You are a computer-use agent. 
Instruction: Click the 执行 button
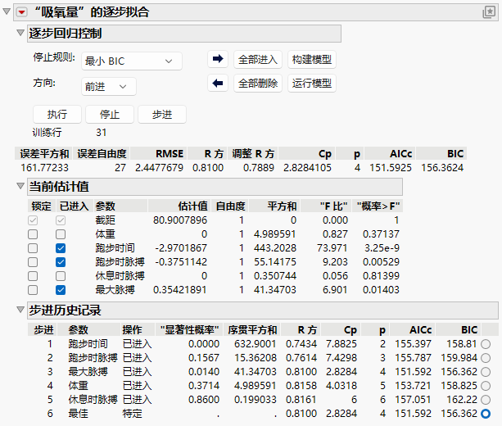57,115
